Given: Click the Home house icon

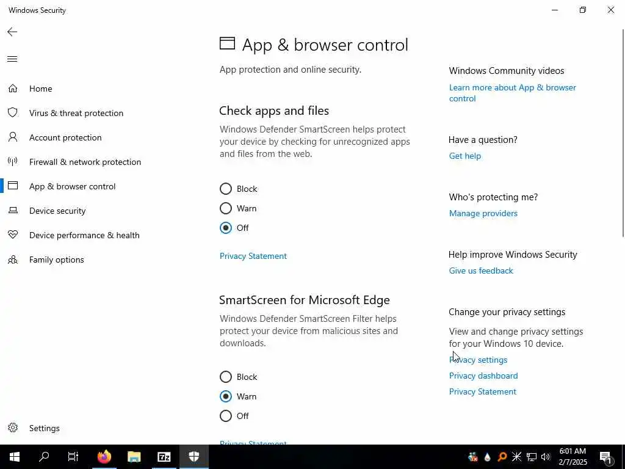Looking at the screenshot, I should (x=13, y=89).
